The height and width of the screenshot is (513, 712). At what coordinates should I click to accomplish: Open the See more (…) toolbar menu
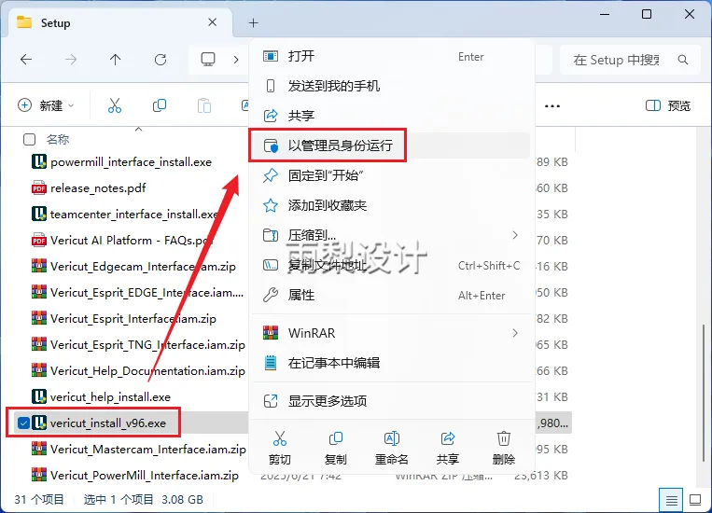click(551, 105)
